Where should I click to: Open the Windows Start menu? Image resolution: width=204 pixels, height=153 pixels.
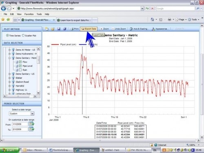(9, 150)
